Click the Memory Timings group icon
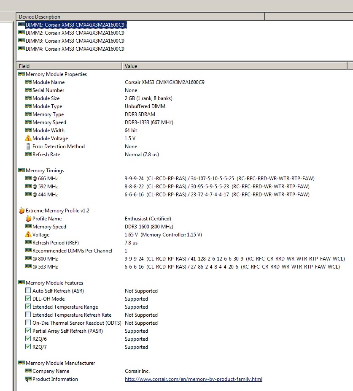This screenshot has height=391, width=353. pyautogui.click(x=22, y=170)
